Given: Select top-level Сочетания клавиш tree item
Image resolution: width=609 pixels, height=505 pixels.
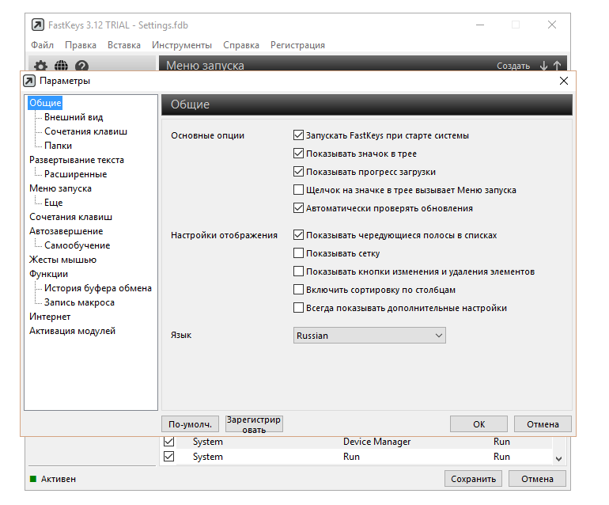Looking at the screenshot, I should [x=70, y=217].
